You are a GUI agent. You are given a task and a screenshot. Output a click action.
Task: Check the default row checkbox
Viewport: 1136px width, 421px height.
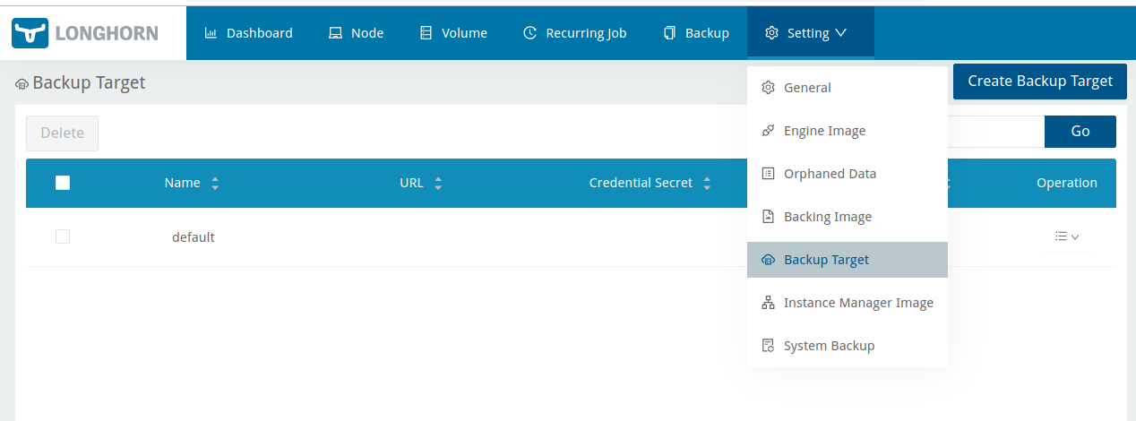click(63, 236)
